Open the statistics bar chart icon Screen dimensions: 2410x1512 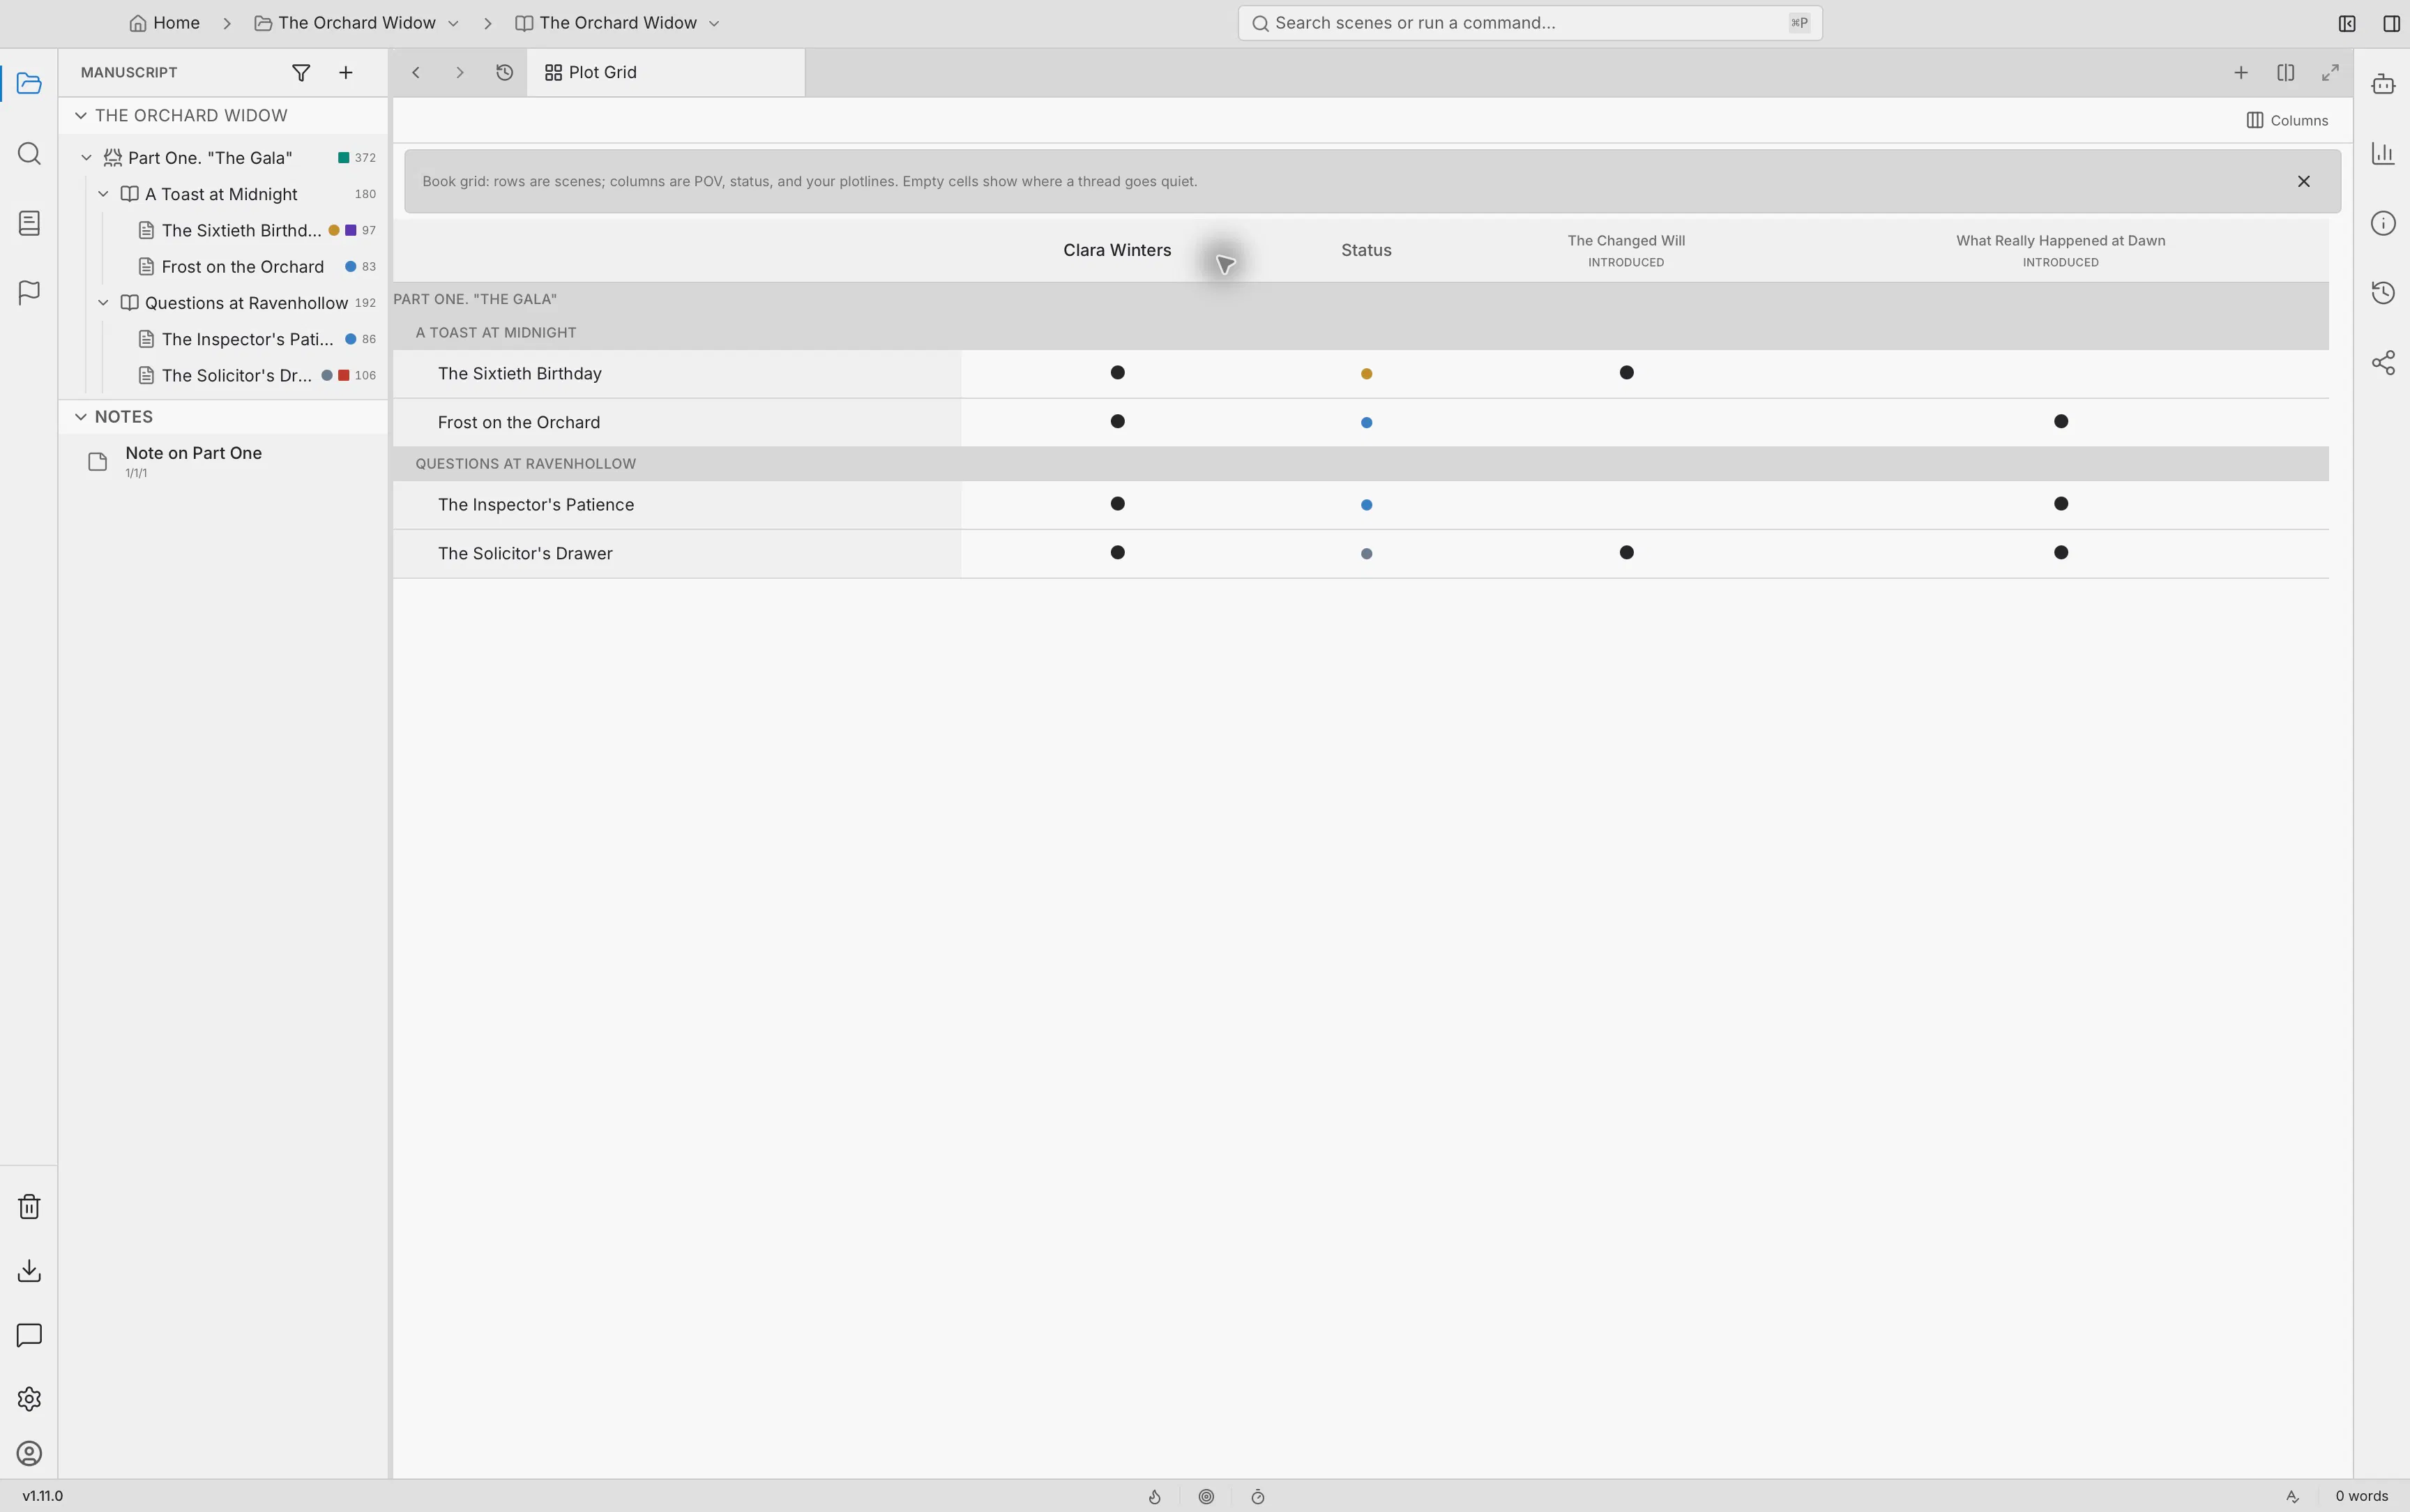[2383, 153]
